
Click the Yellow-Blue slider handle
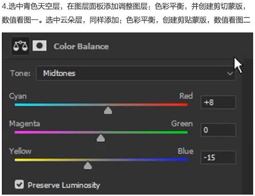(x=88, y=165)
